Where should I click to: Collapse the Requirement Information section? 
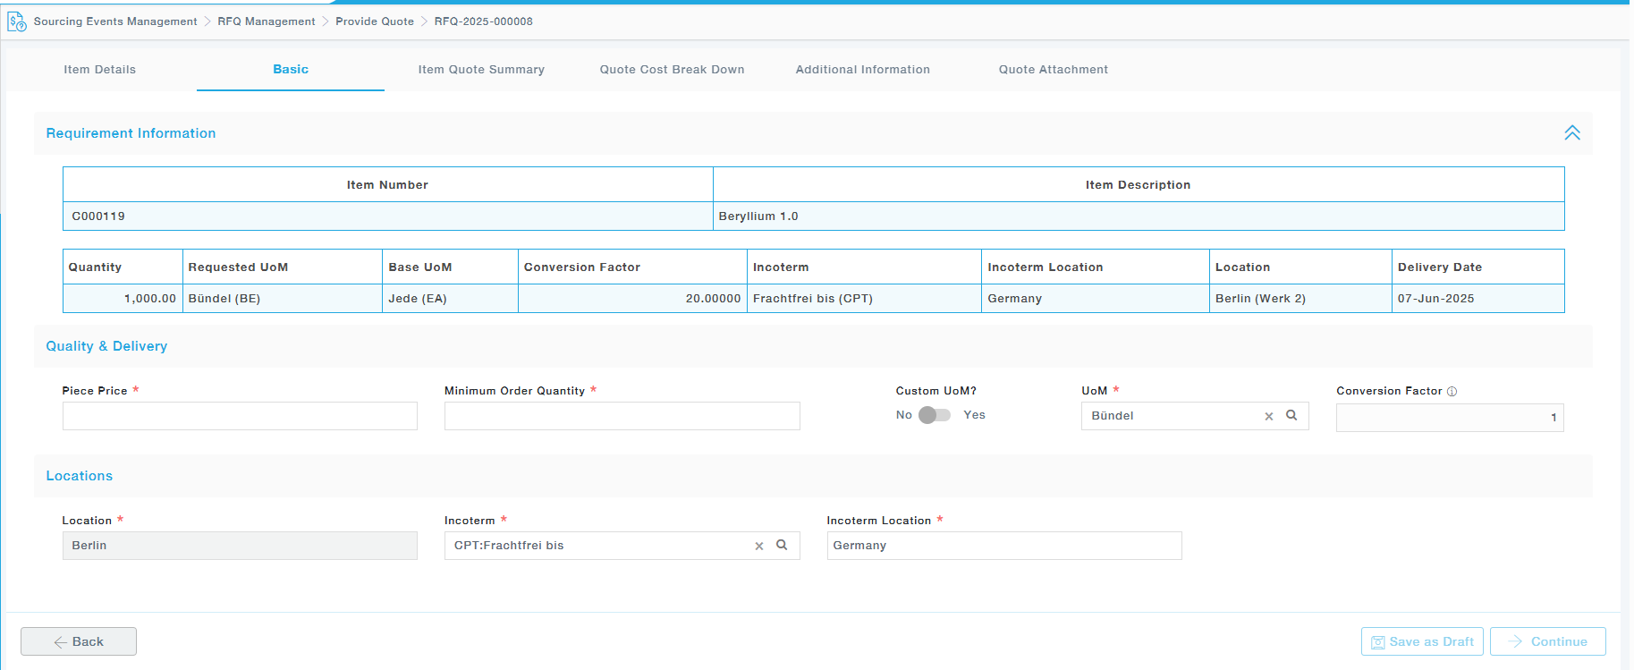[1571, 133]
